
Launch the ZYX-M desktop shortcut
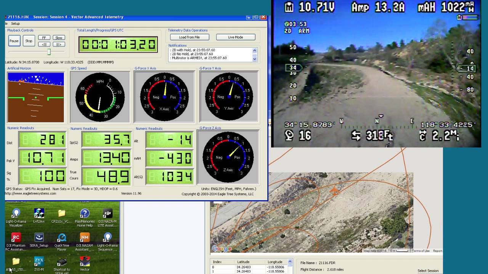tap(39, 264)
